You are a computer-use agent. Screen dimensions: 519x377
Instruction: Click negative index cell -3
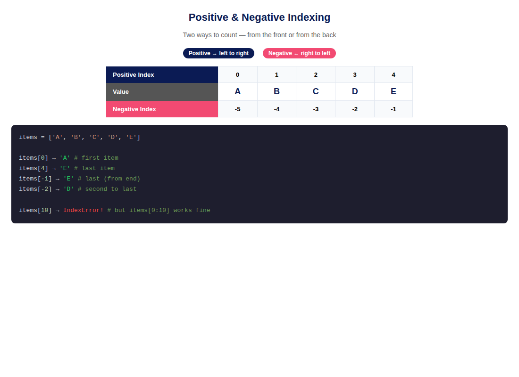[316, 109]
